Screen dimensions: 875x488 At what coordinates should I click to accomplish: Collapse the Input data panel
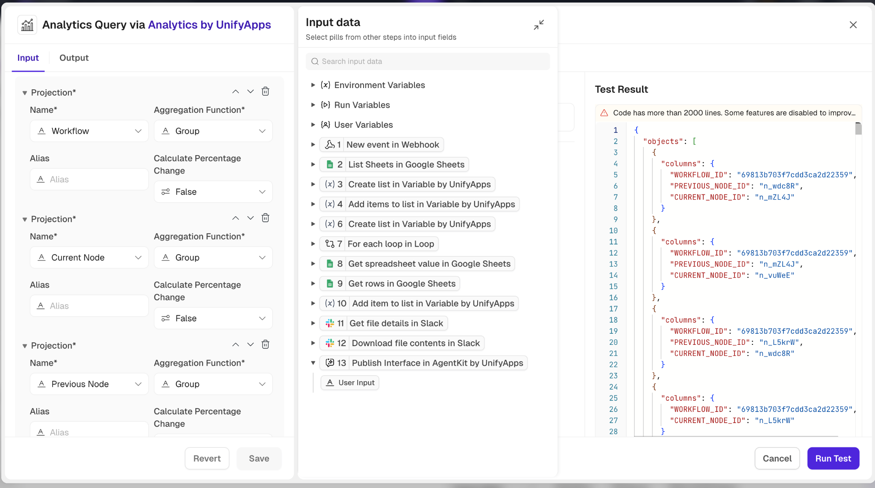click(538, 25)
